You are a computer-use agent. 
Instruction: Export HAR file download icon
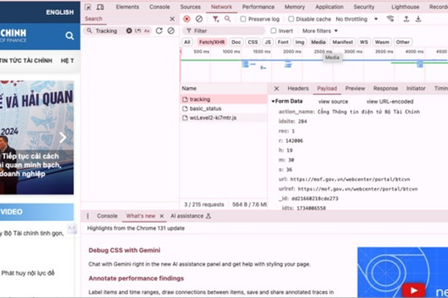click(x=418, y=19)
